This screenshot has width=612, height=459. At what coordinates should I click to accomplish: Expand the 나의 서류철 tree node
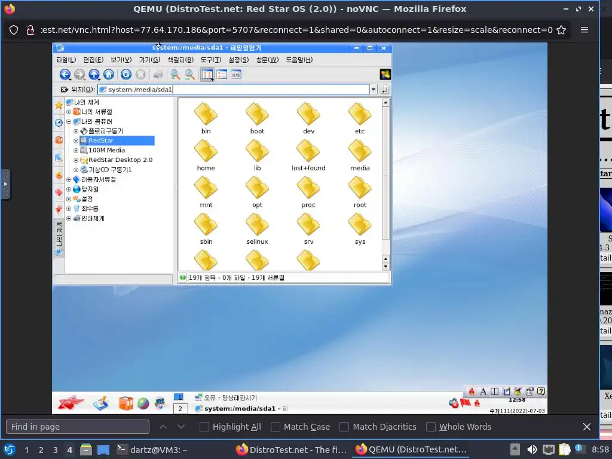[69, 112]
